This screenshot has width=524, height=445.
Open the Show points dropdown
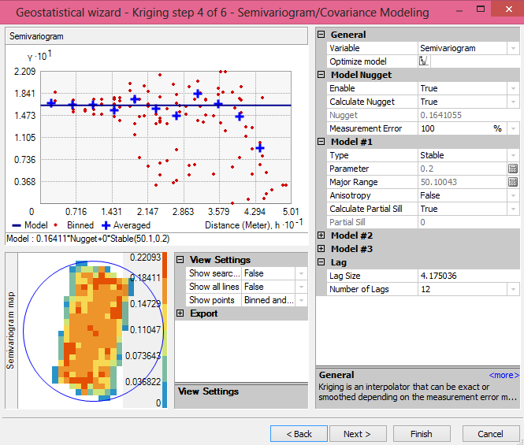click(299, 300)
